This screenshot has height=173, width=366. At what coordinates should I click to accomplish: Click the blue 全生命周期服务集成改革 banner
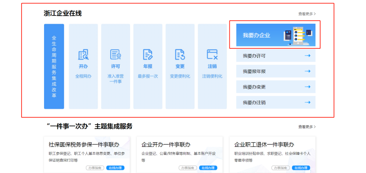click(54, 66)
